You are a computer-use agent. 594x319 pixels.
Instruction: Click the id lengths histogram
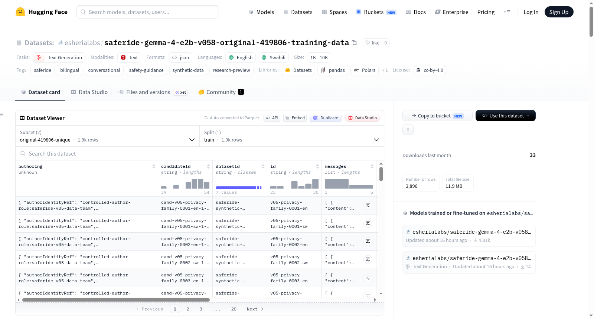coord(294,184)
